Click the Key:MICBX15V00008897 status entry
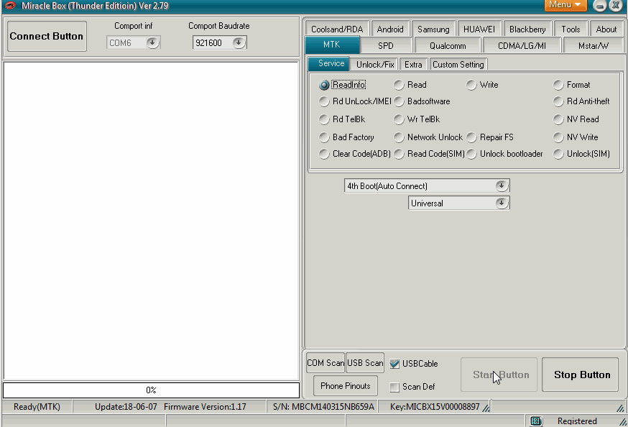628x427 pixels. (x=435, y=407)
